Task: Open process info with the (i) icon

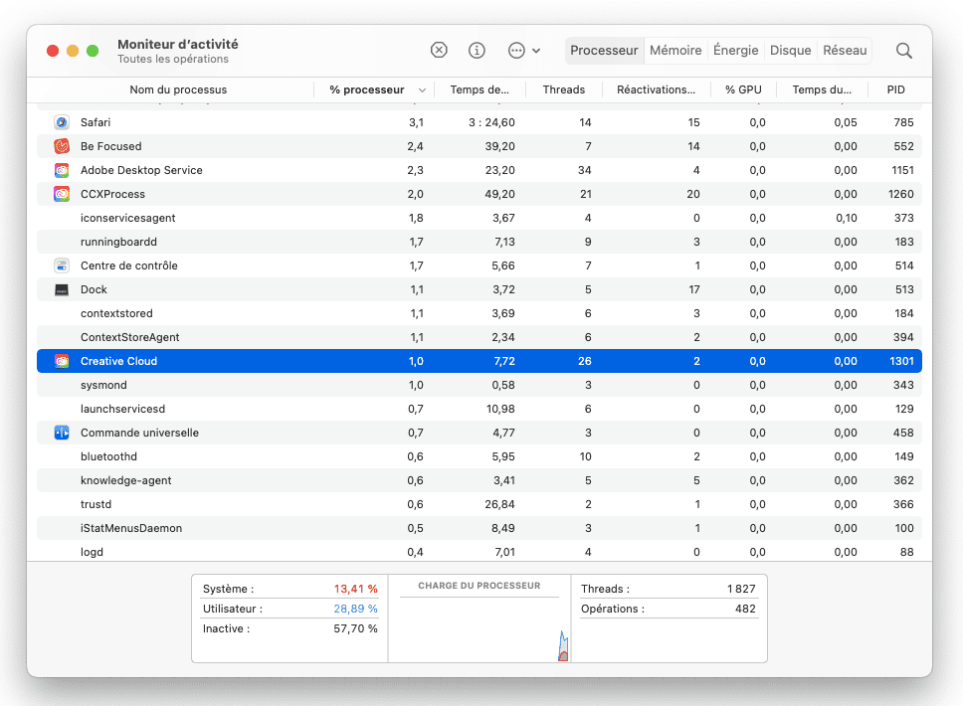Action: point(477,50)
